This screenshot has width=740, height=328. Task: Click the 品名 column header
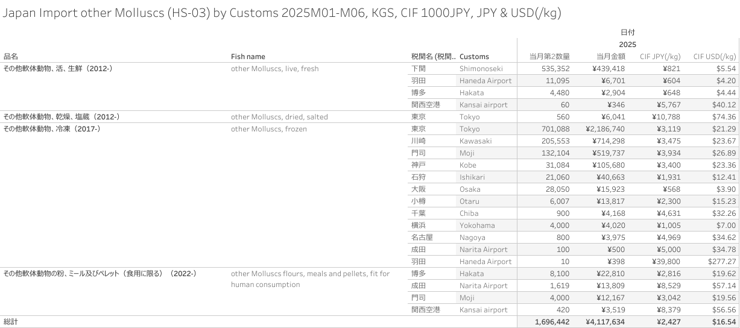coord(11,57)
